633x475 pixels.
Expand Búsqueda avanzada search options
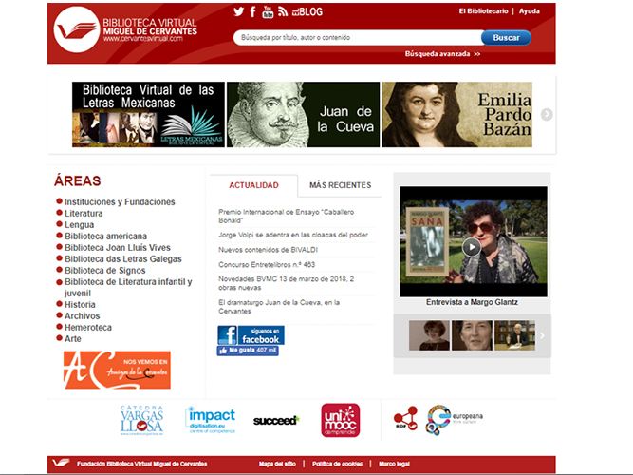tap(442, 54)
